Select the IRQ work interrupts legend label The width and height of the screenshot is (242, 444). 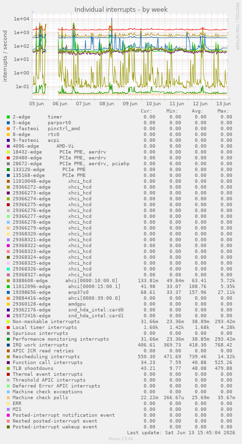[40, 345]
